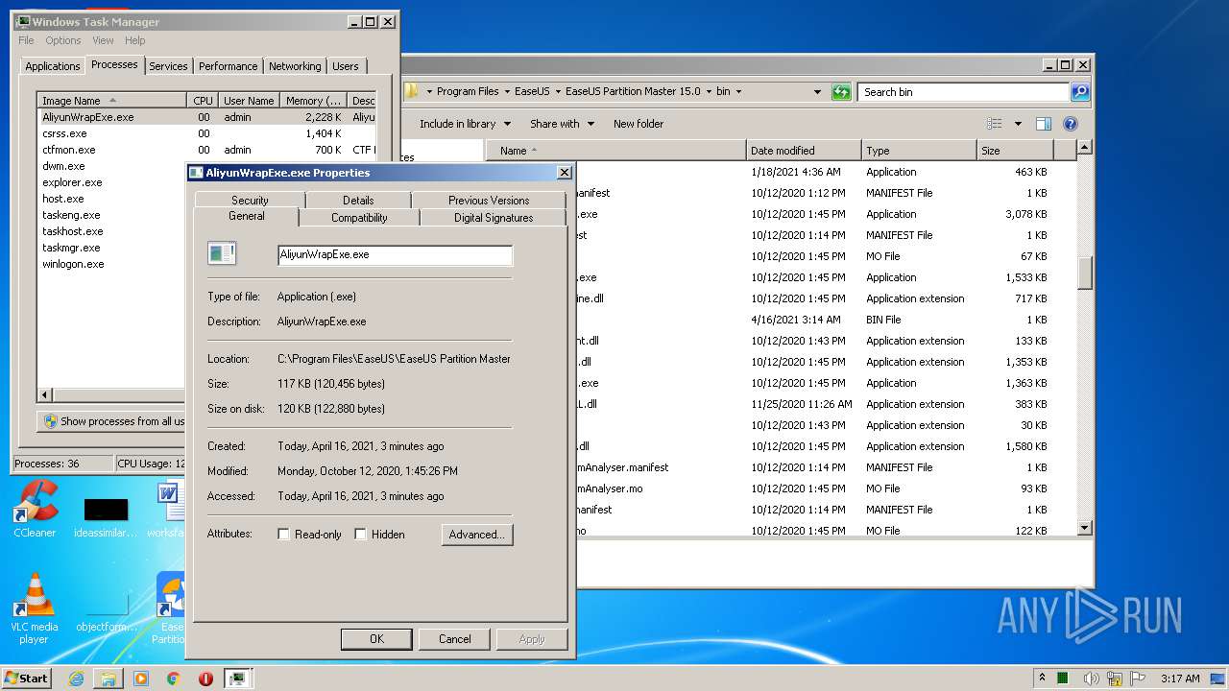Tick the Hidden attribute checkbox

[361, 535]
